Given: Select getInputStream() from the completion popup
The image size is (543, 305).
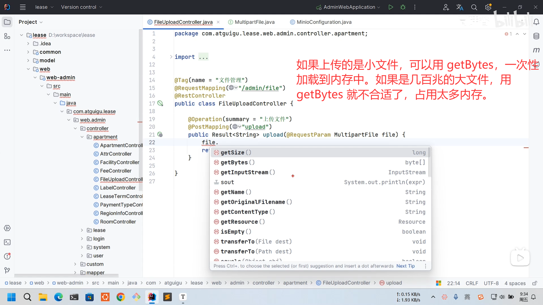Looking at the screenshot, I should coord(244,172).
